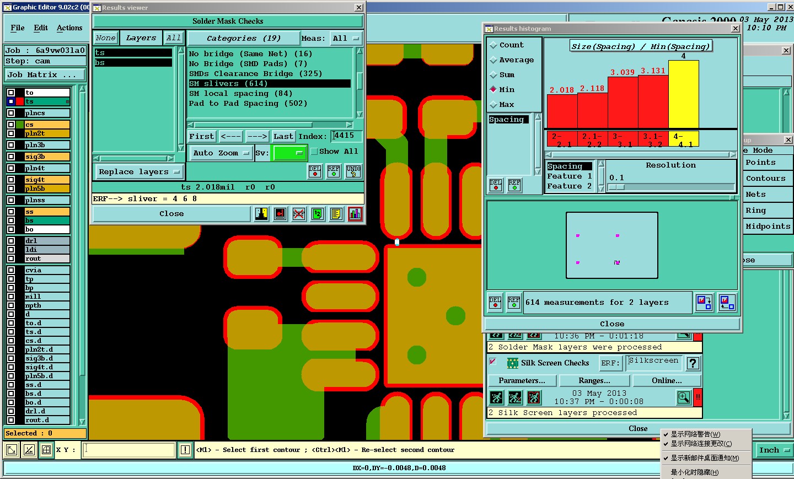The width and height of the screenshot is (794, 479).
Task: Click the Ranges... button
Action: tap(594, 380)
